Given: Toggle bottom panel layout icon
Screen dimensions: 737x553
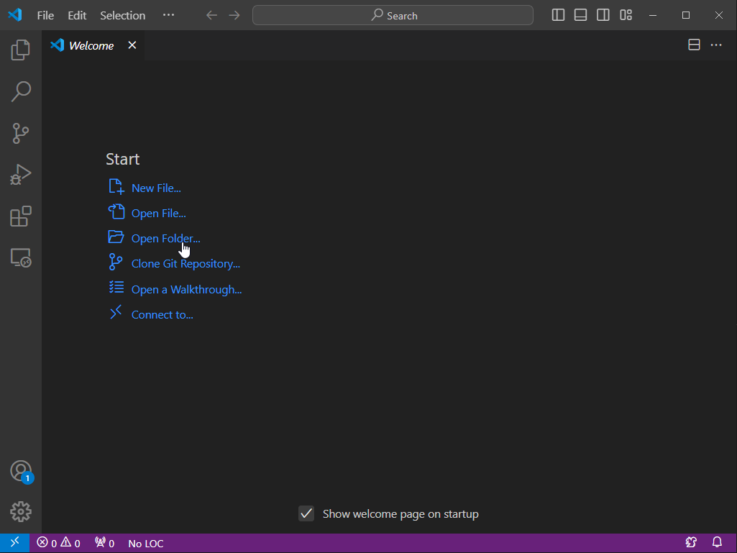Looking at the screenshot, I should click(580, 15).
